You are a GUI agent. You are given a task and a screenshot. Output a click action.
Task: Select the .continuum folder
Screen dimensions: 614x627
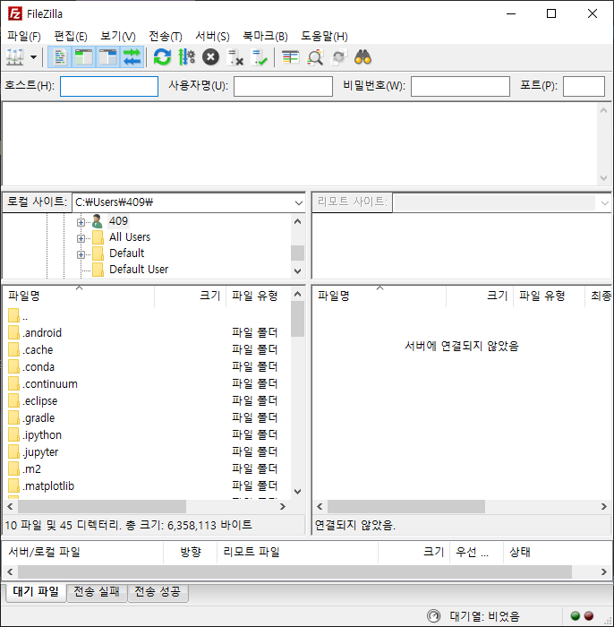pos(43,384)
